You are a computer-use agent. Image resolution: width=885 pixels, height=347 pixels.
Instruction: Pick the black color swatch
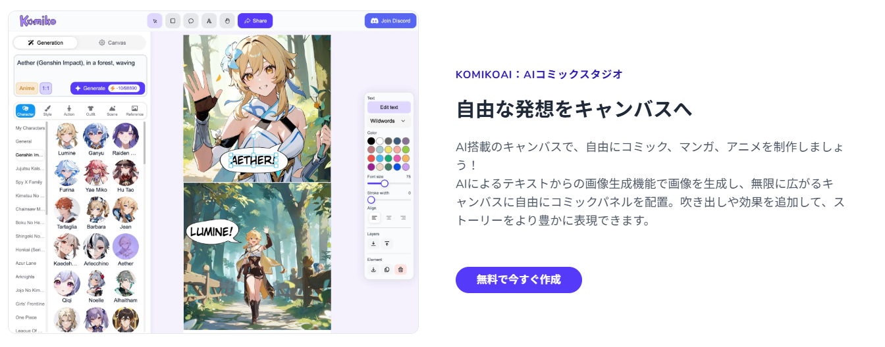click(x=371, y=141)
